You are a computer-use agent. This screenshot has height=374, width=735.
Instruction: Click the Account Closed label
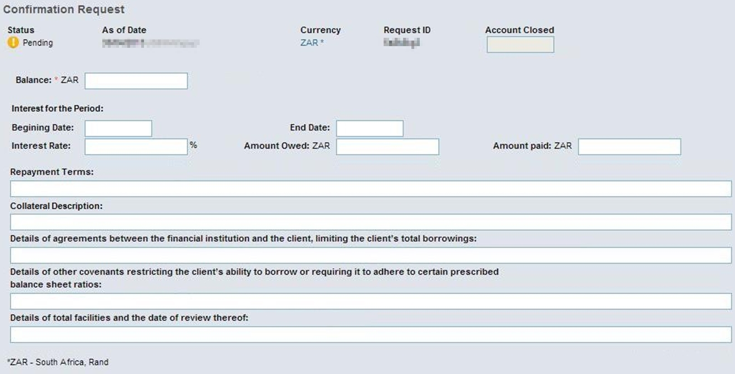point(520,30)
